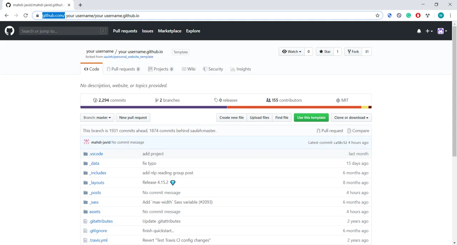This screenshot has width=457, height=245.
Task: Open Marketplace in top navigation
Action: [x=170, y=31]
